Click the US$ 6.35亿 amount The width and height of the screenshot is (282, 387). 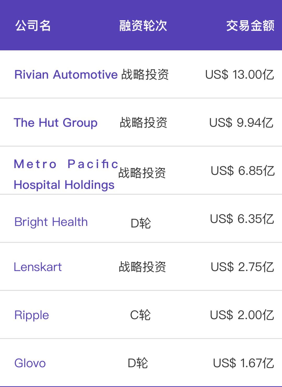point(242,219)
